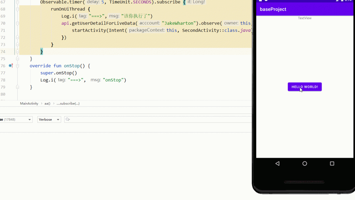Tap the baseProject title in the app bar

[273, 9]
